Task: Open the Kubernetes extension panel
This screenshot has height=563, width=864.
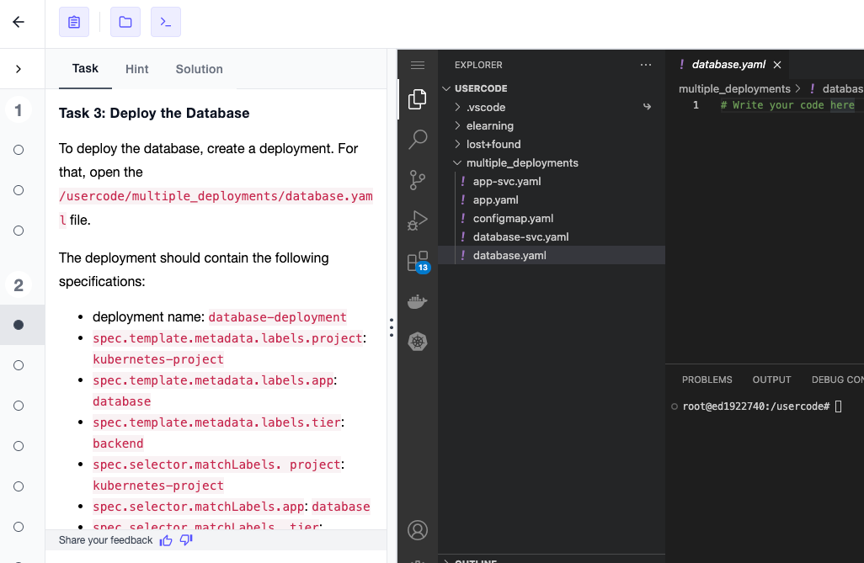Action: coord(417,342)
